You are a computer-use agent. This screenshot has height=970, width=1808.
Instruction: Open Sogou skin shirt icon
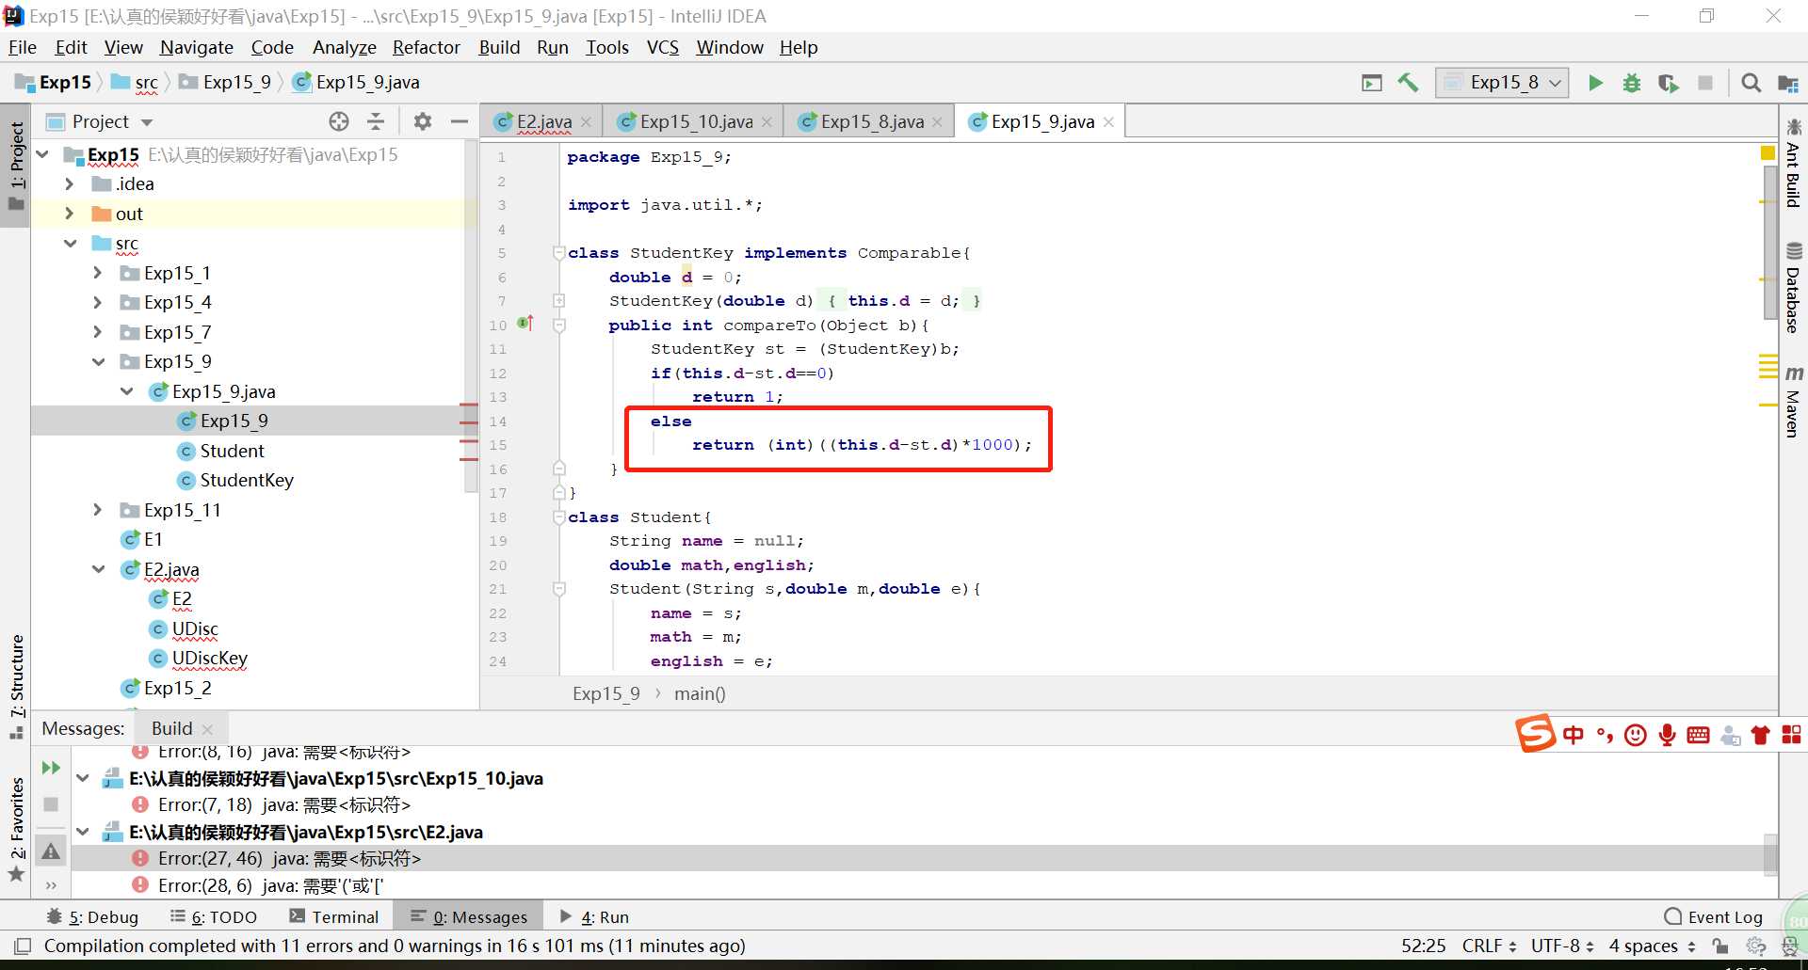coord(1760,735)
